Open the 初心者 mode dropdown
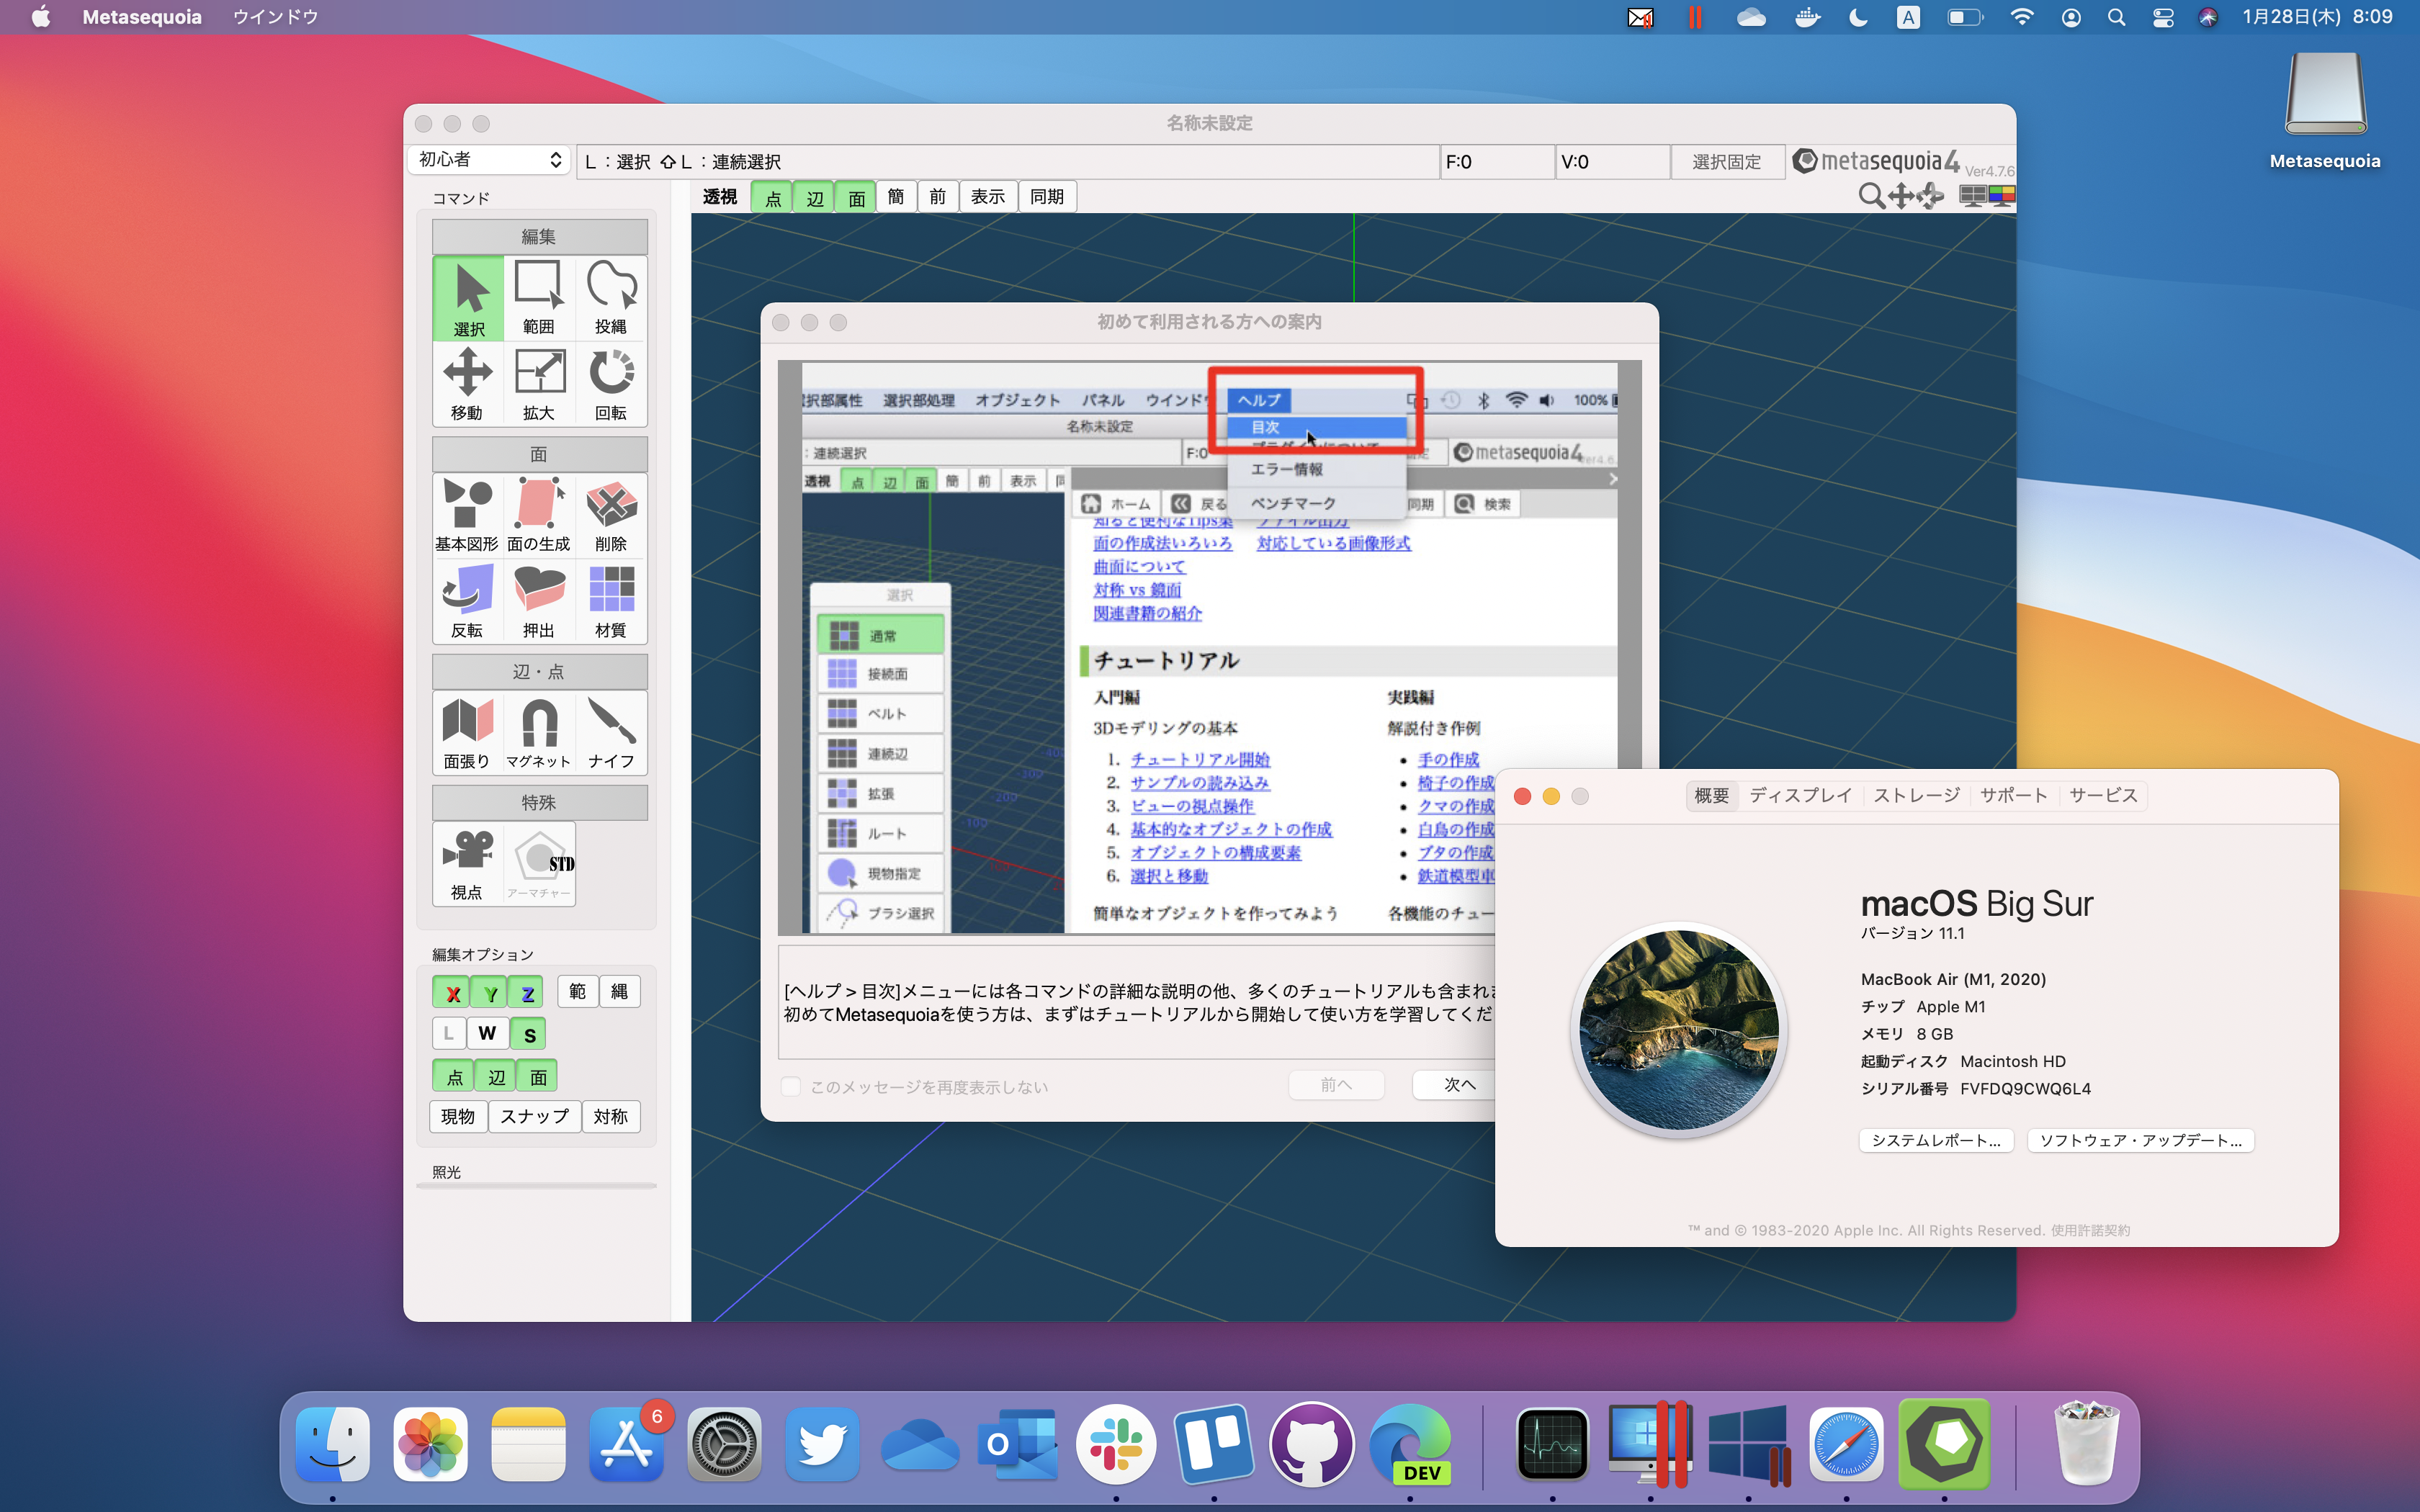This screenshot has width=2420, height=1512. tap(489, 160)
